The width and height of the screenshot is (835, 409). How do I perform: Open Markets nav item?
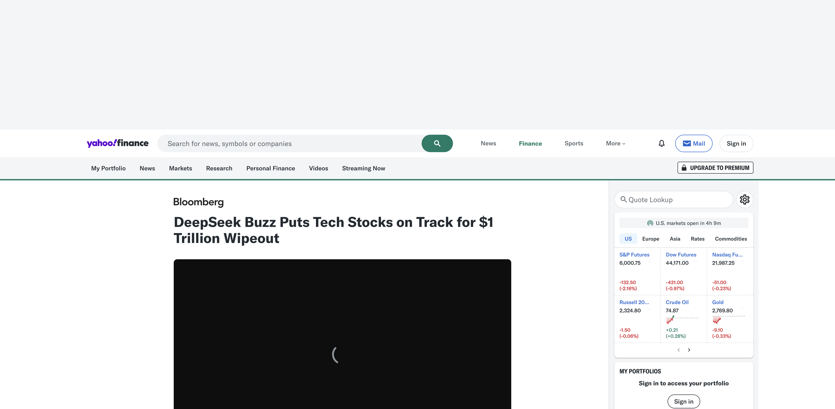coord(181,168)
